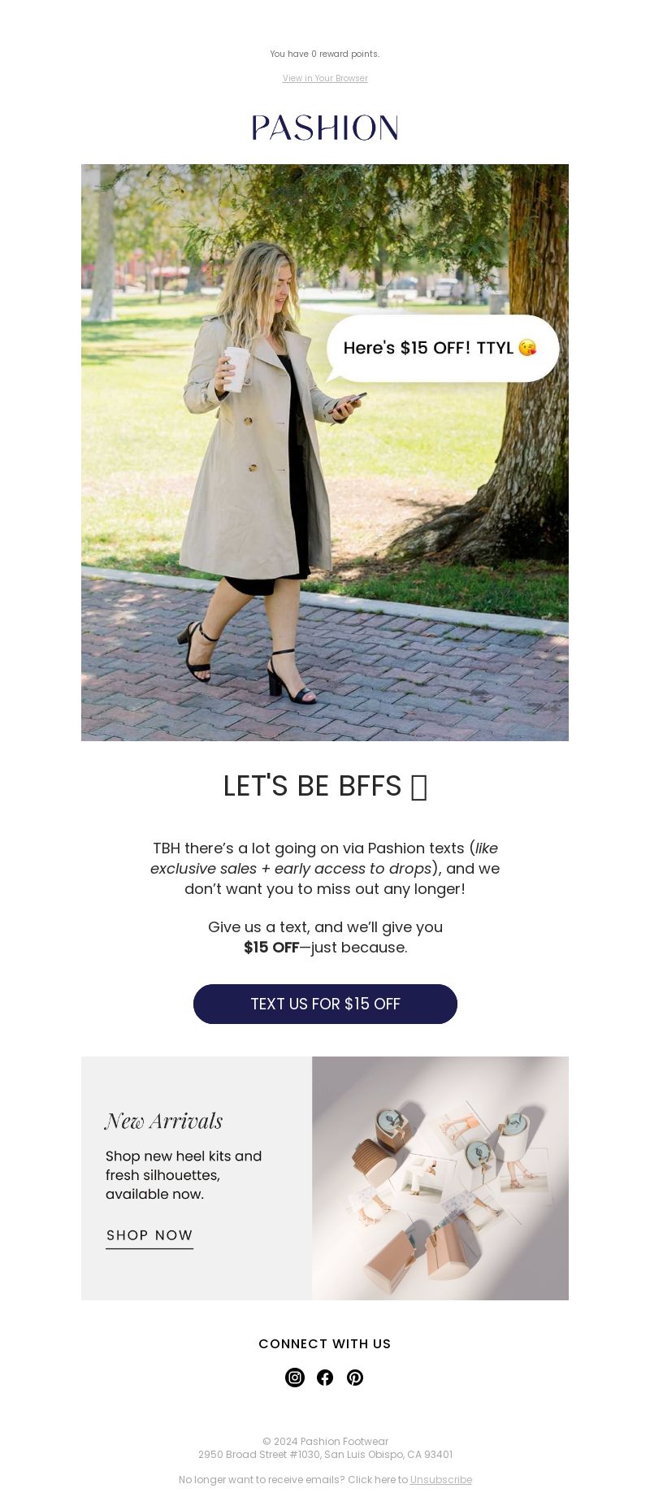Image resolution: width=650 pixels, height=1510 pixels.
Task: Click TEXT US FOR $15 OFF button
Action: pos(325,1004)
